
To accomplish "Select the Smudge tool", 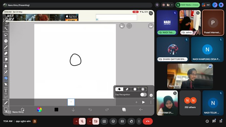I will pyautogui.click(x=6, y=60).
